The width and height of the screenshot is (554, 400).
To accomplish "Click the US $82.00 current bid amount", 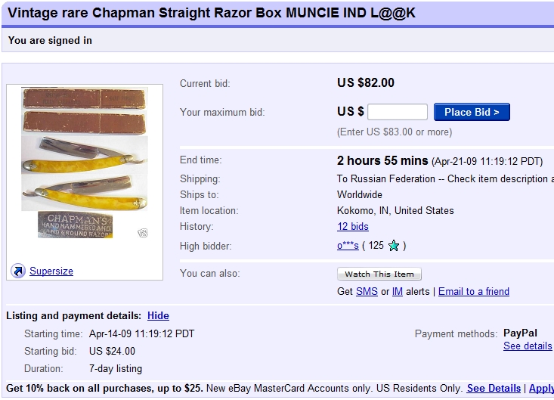I will (x=366, y=83).
